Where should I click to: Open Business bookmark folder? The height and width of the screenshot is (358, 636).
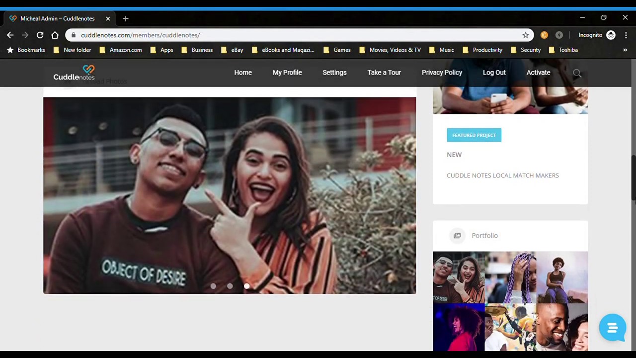pos(197,50)
